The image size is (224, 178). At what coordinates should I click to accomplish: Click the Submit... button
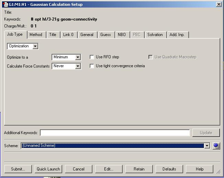pyautogui.click(x=18, y=169)
